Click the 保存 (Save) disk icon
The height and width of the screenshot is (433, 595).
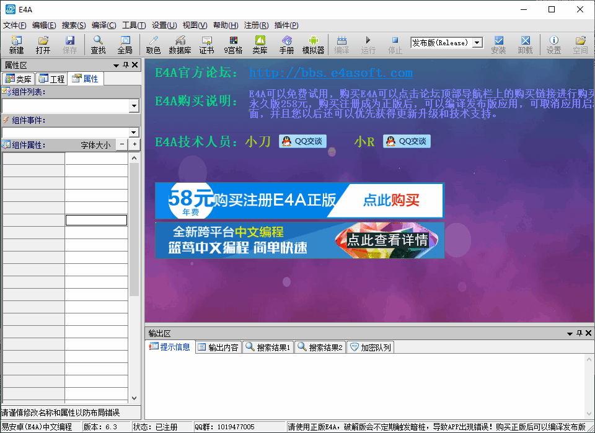tap(69, 45)
